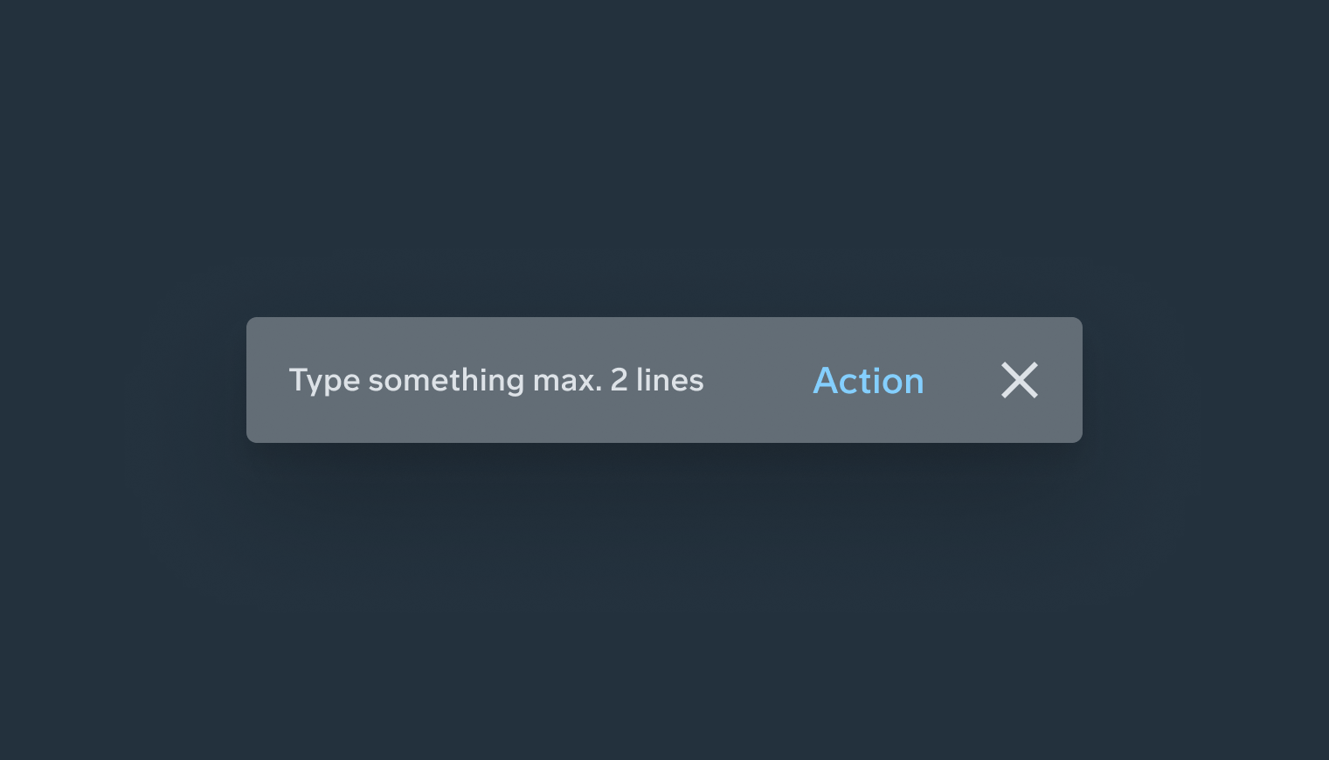Click the number 2 in the message

point(619,380)
